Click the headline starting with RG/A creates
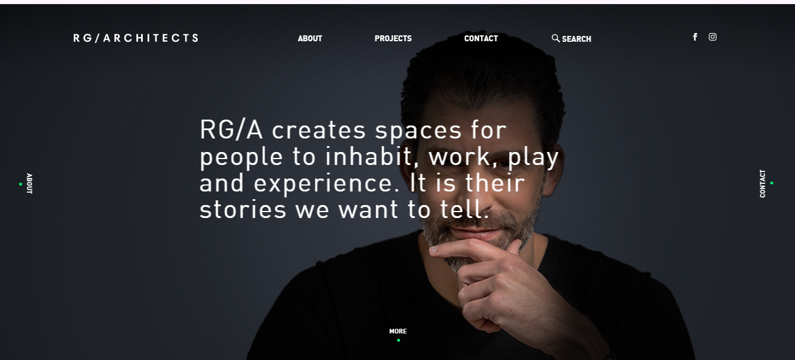The image size is (795, 360). [379, 170]
